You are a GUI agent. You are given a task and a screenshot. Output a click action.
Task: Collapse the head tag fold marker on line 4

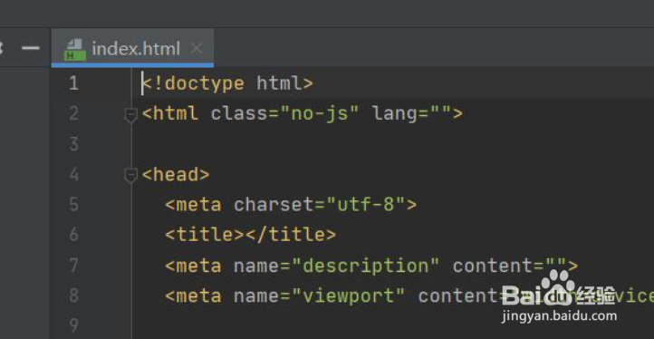(x=131, y=175)
